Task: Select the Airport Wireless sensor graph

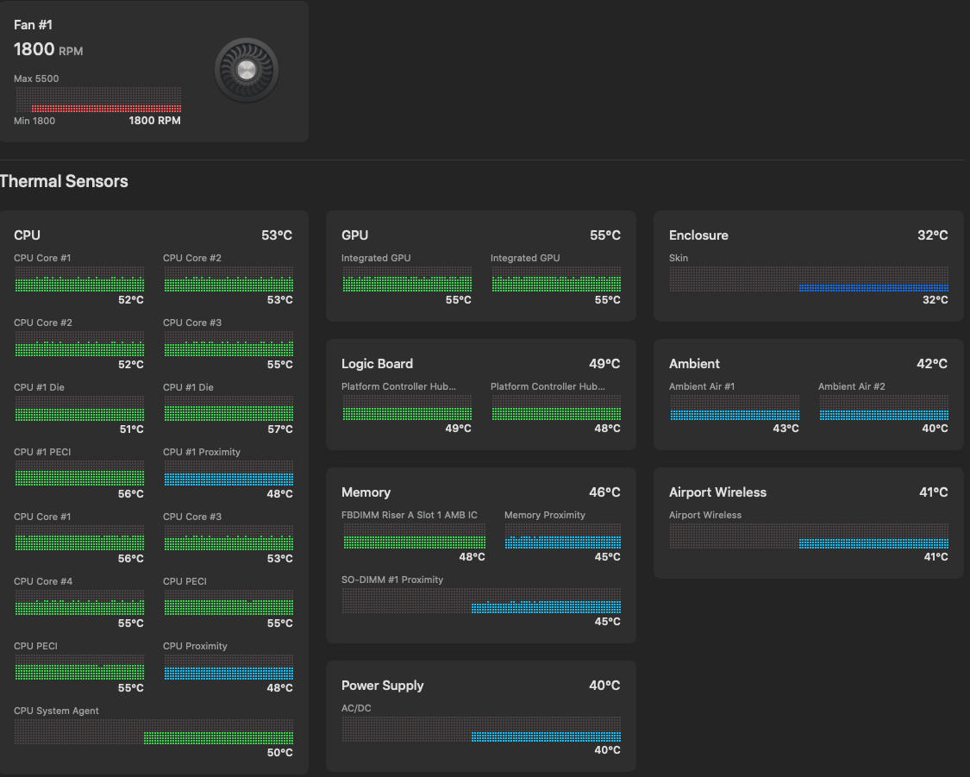Action: 809,537
